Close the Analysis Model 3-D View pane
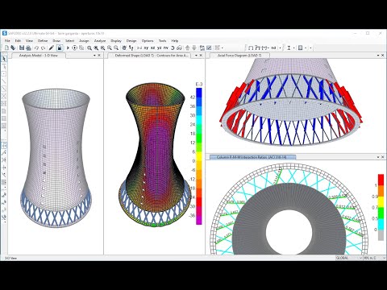The height and width of the screenshot is (290, 387). tap(99, 56)
